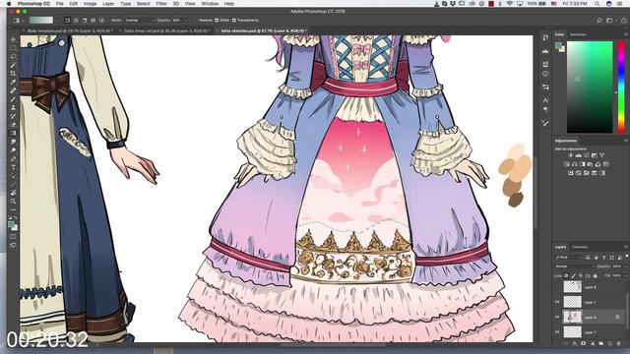
Task: Open the Window menu
Action: pyautogui.click(x=210, y=4)
